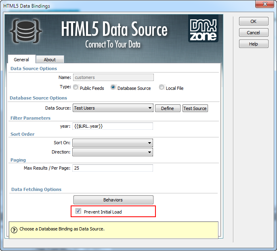277x251 pixels.
Task: Open the Data Source dropdown
Action: [x=113, y=108]
